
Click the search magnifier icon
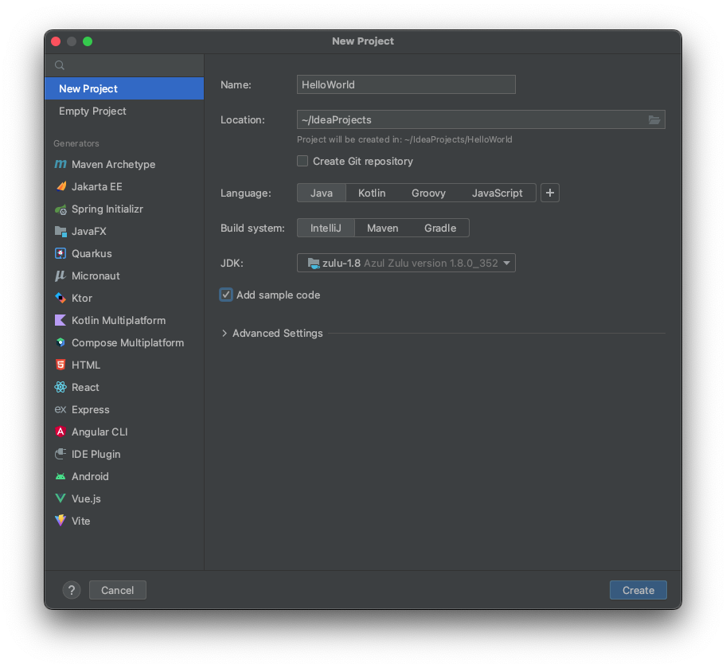(60, 65)
